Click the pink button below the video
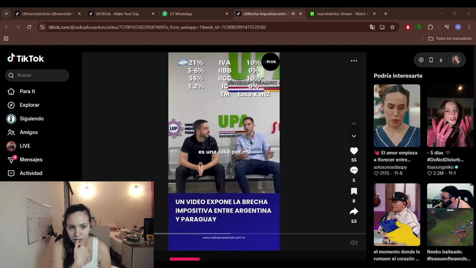476x268 pixels. pos(185,259)
